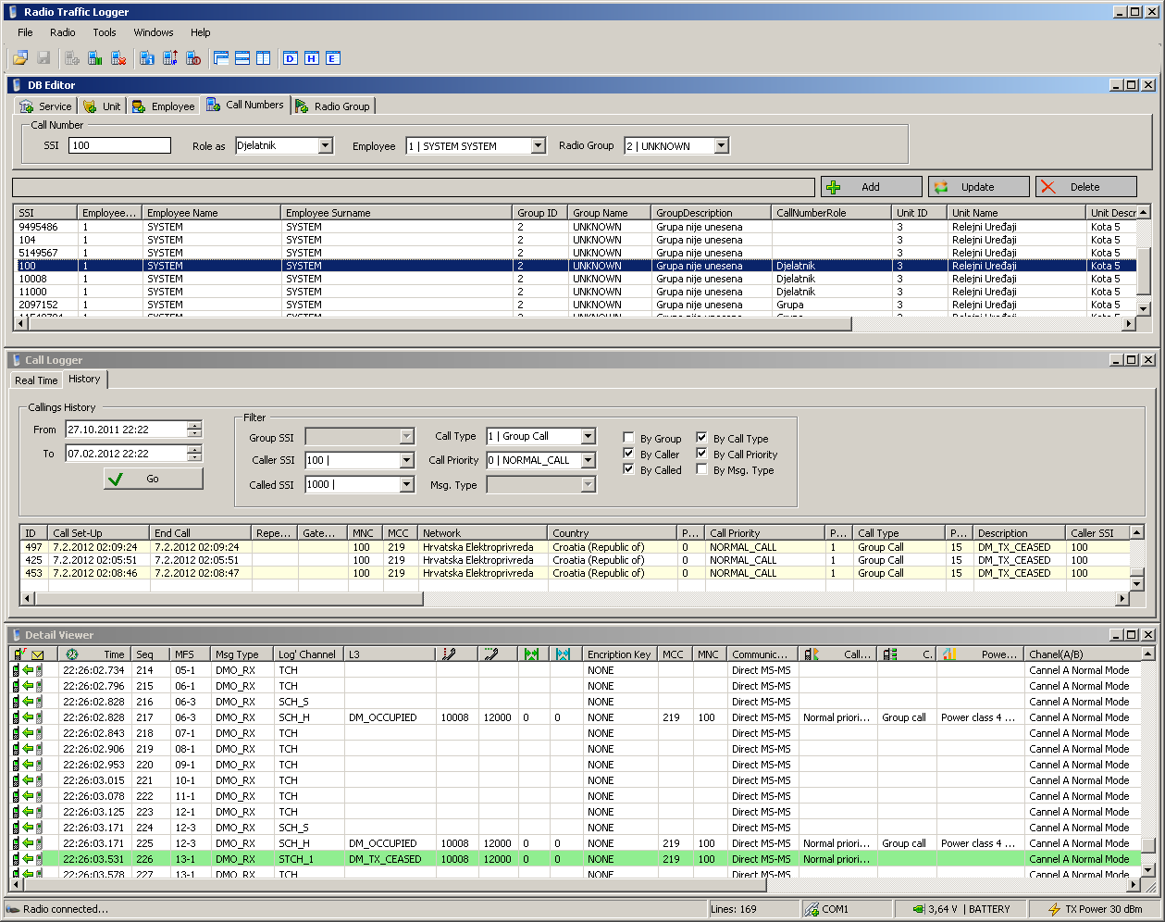Switch to the Real Time tab
Screen dimensions: 1165x922
point(36,380)
